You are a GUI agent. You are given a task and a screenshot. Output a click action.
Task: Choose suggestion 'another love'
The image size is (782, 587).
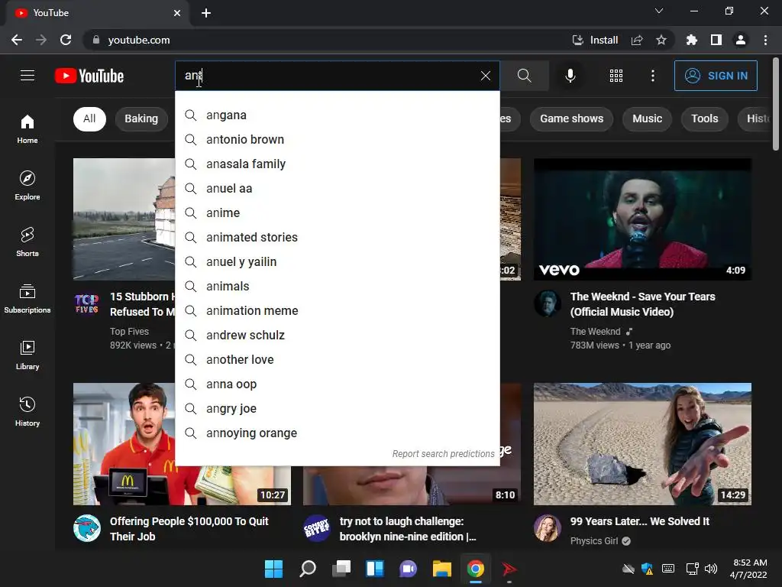[x=338, y=360]
